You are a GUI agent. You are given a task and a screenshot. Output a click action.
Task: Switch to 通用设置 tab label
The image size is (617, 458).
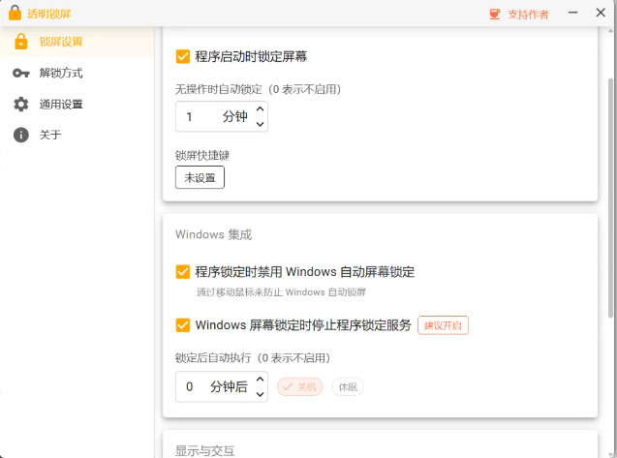point(61,104)
